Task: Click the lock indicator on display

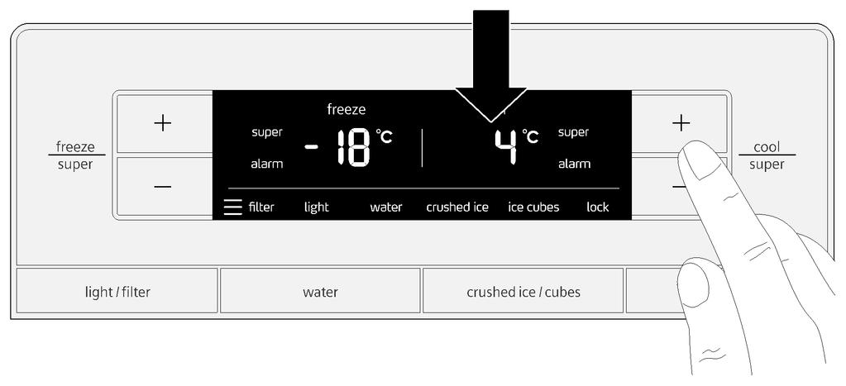Action: pyautogui.click(x=598, y=207)
